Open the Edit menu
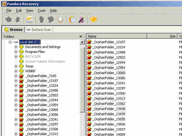This screenshot has height=136, width=182. 19,11
